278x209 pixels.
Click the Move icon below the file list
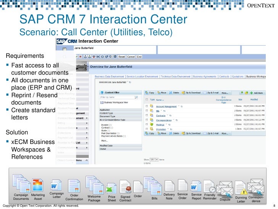(159, 133)
